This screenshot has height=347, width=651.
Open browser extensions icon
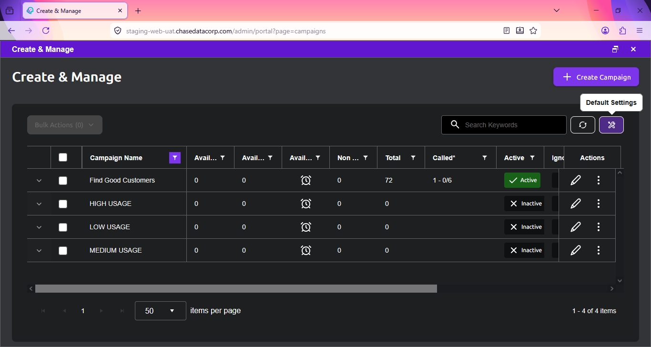pos(622,31)
